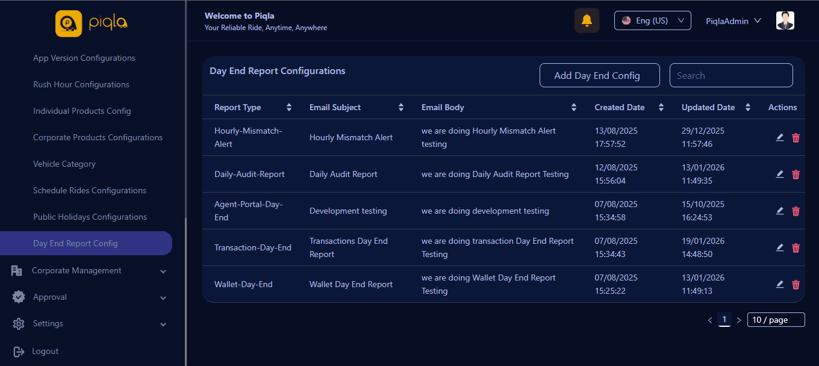Sort by Email Body column arrows

pyautogui.click(x=574, y=107)
